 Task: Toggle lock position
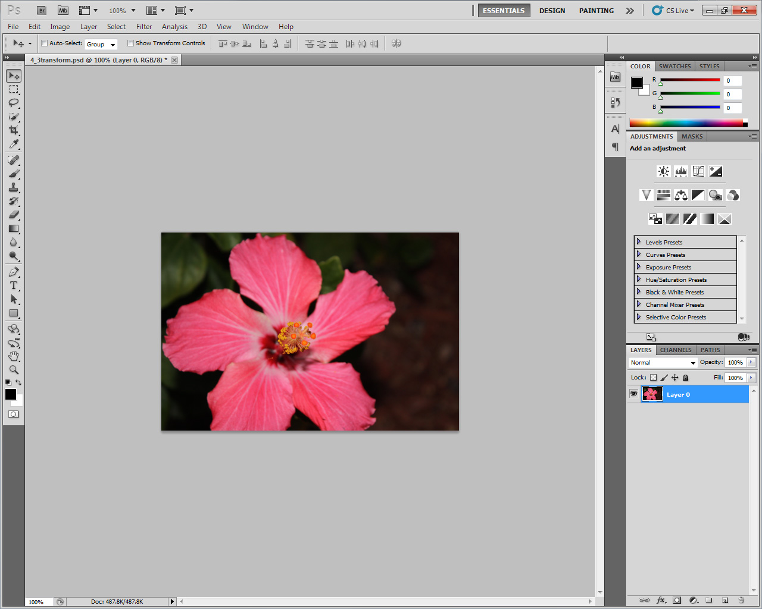coord(675,378)
